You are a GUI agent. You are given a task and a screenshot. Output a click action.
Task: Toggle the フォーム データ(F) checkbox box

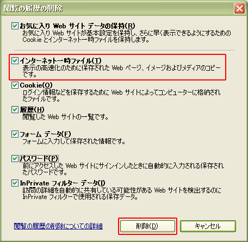pyautogui.click(x=15, y=134)
